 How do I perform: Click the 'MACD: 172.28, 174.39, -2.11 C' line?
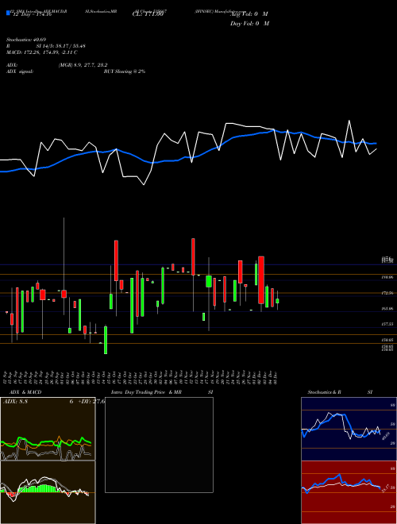click(x=42, y=52)
